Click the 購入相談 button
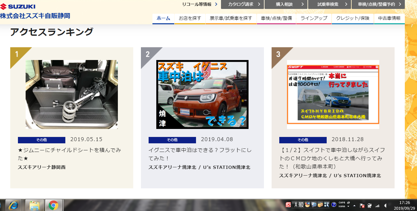 286,4
